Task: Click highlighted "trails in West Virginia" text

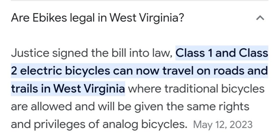Action: [68, 89]
